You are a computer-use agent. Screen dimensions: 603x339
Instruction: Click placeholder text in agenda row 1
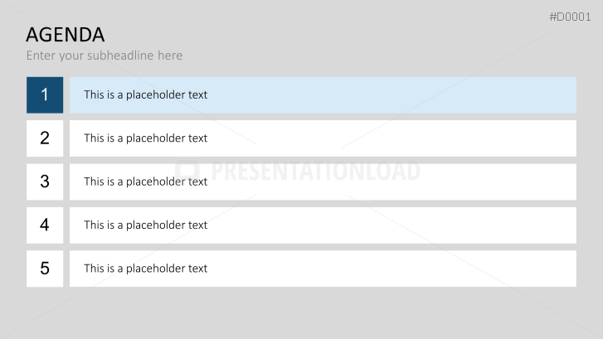click(145, 94)
